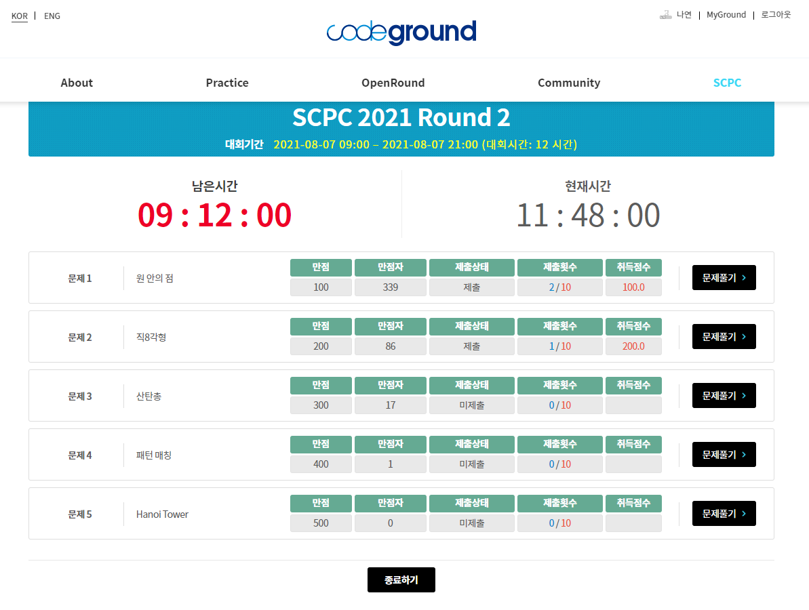Click the 2 / 10 submission count

[x=560, y=287]
